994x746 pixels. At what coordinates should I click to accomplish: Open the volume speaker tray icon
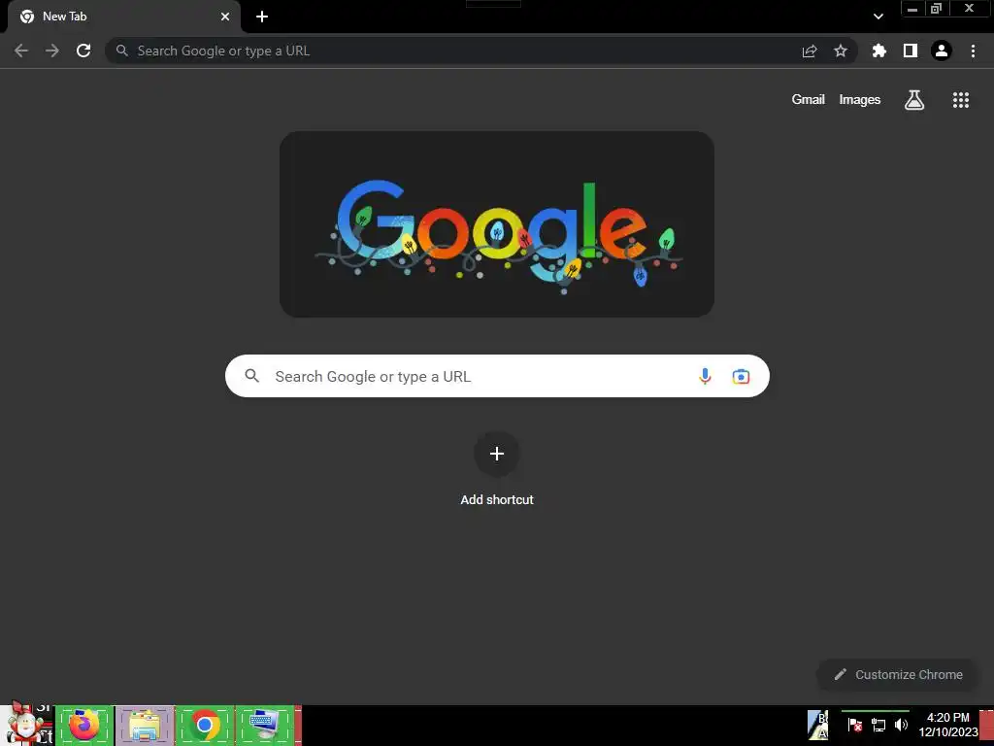click(901, 725)
